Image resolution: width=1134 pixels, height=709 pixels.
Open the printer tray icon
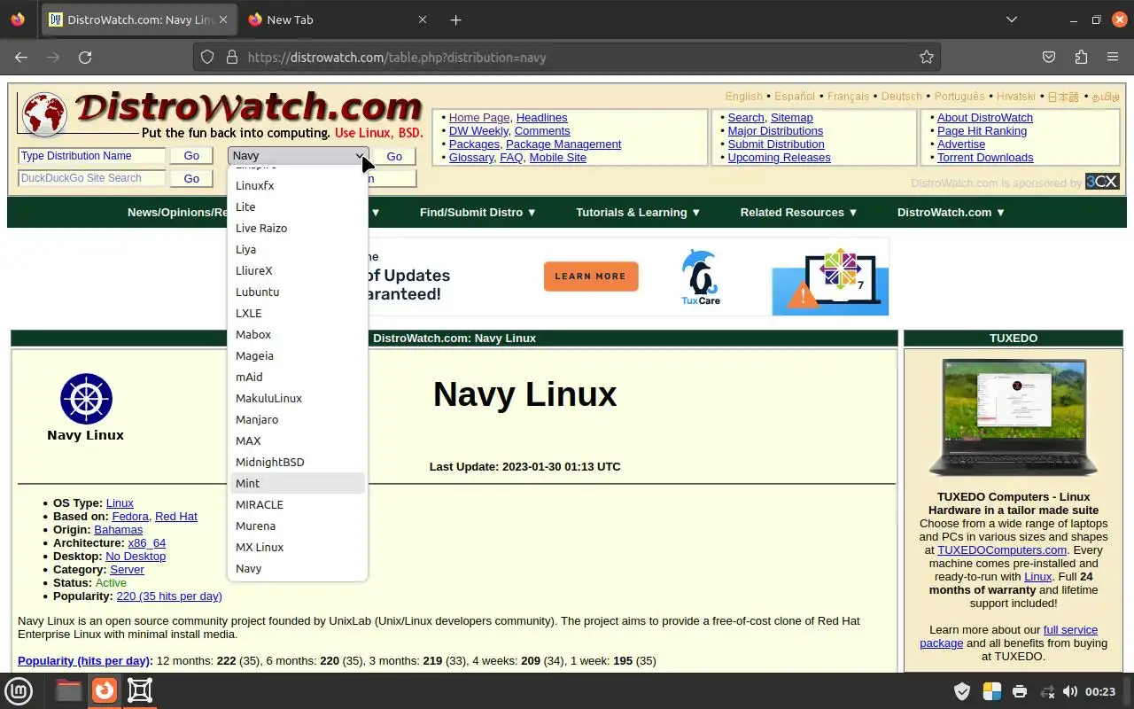click(x=1020, y=691)
